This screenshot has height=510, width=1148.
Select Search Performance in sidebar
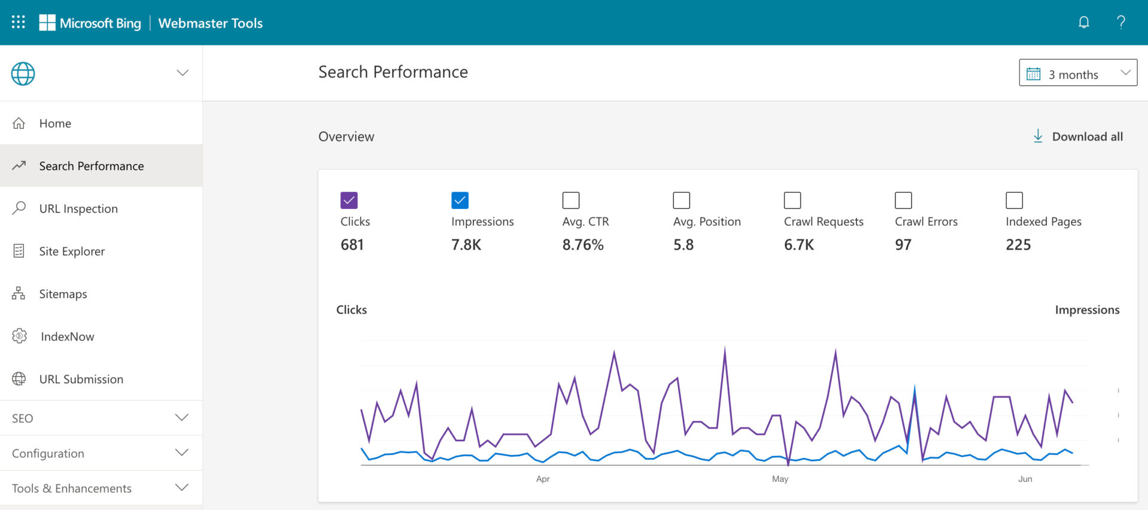point(101,165)
